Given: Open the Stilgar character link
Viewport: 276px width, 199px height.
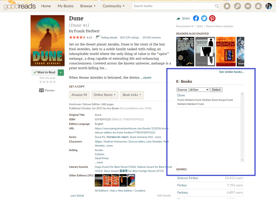Looking at the screenshot, I should pos(98,141).
